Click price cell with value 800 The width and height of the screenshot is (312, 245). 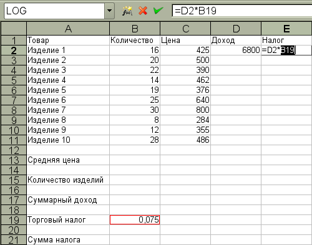click(185, 110)
